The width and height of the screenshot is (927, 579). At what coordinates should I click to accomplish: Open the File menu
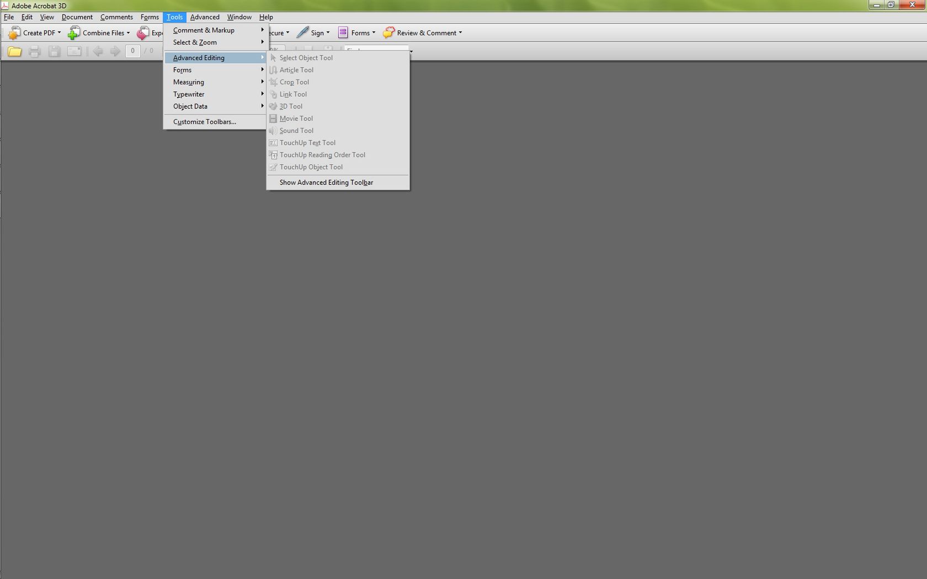click(x=9, y=17)
